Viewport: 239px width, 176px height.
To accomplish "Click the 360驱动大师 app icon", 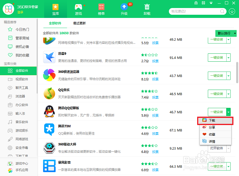I will coord(49,148).
